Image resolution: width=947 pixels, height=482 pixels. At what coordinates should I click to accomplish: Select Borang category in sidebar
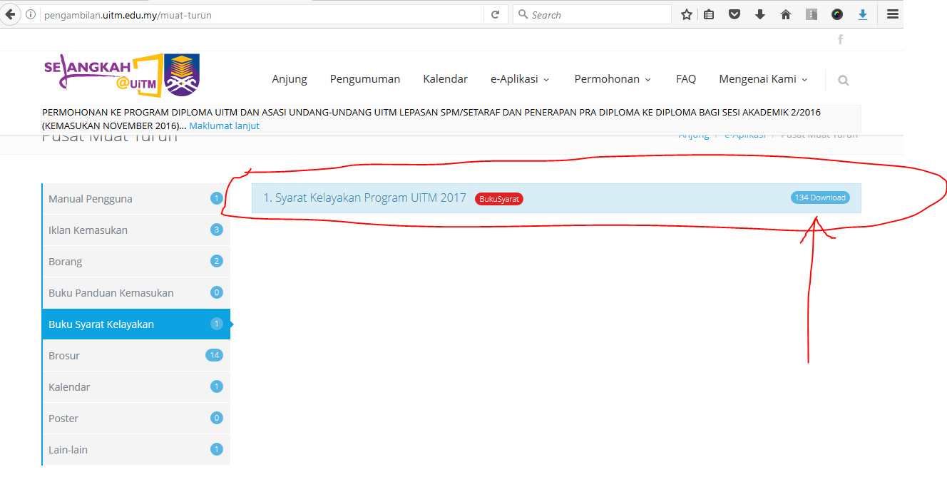(136, 262)
